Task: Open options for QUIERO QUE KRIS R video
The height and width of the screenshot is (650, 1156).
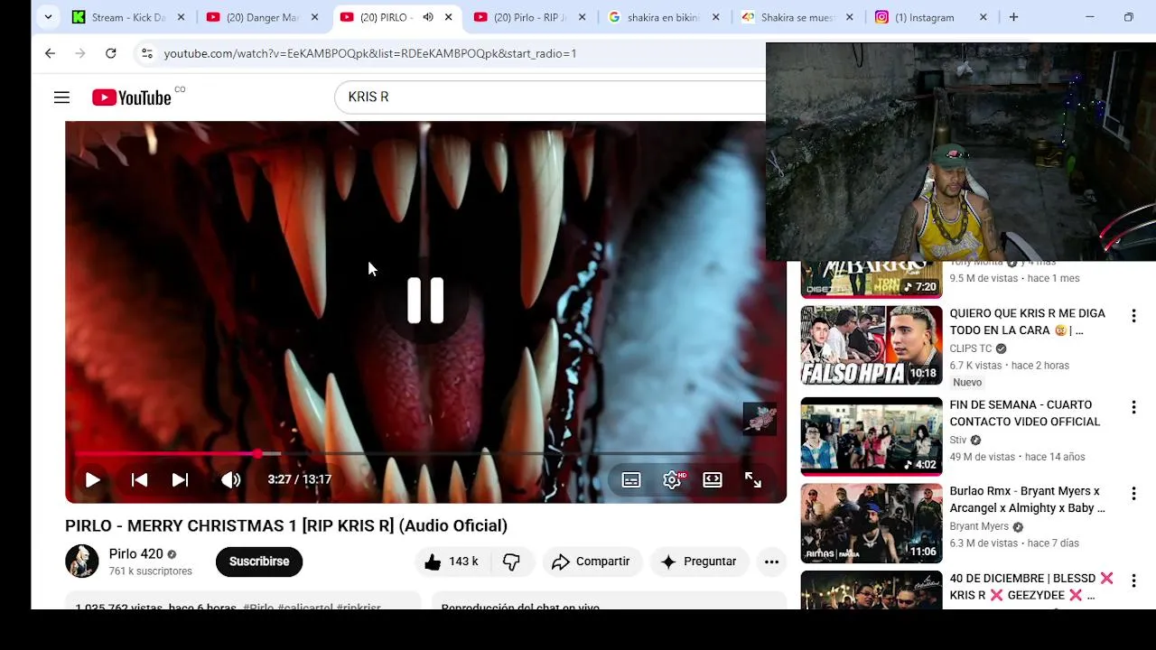Action: point(1133,316)
